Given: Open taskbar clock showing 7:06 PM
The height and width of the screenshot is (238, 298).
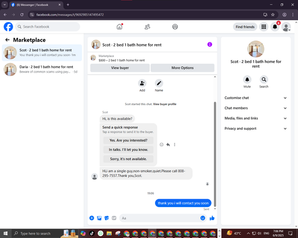Looking at the screenshot, I should tap(278, 233).
